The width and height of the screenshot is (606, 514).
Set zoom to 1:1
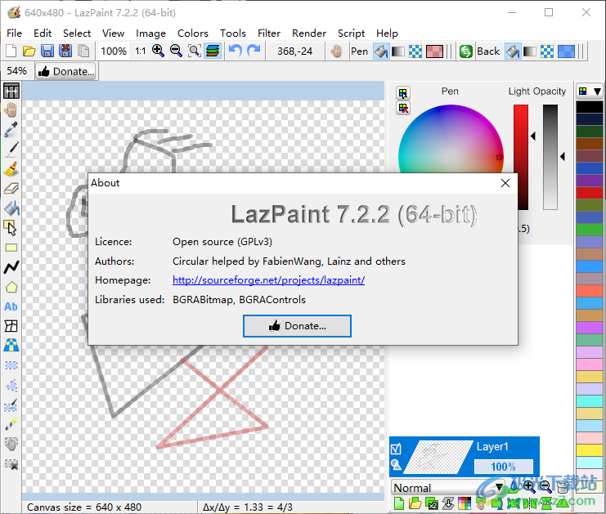141,51
